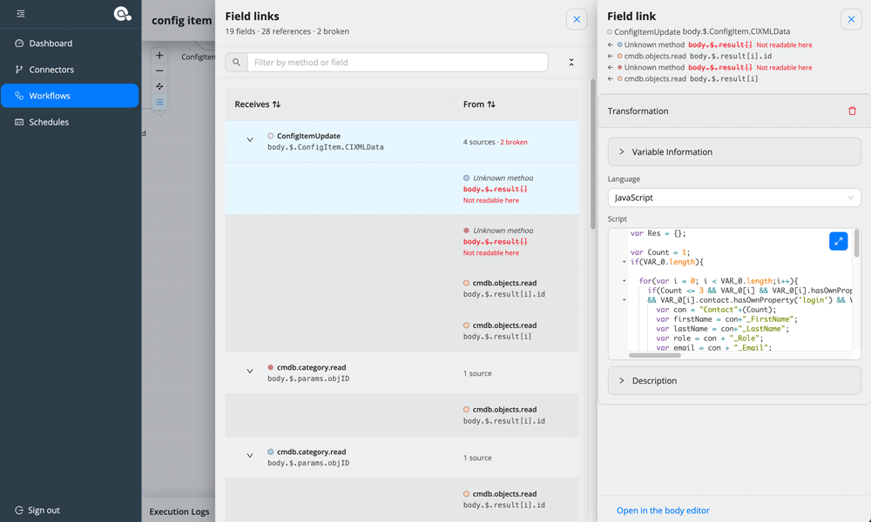
Task: Fold the for loop code block
Action: [x=624, y=281]
